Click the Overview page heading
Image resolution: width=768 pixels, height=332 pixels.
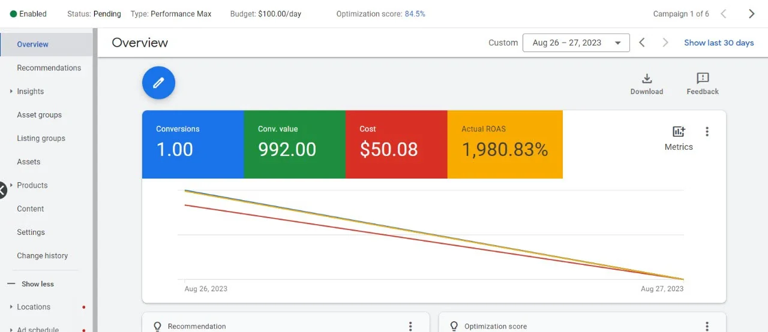point(140,43)
